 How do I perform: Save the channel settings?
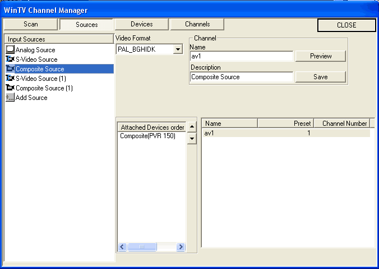[320, 77]
